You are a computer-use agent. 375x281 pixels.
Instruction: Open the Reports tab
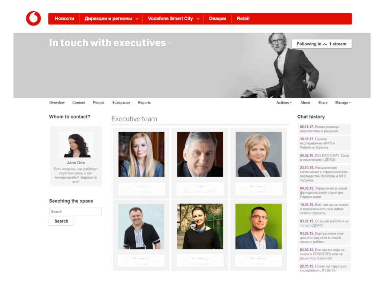tap(144, 103)
